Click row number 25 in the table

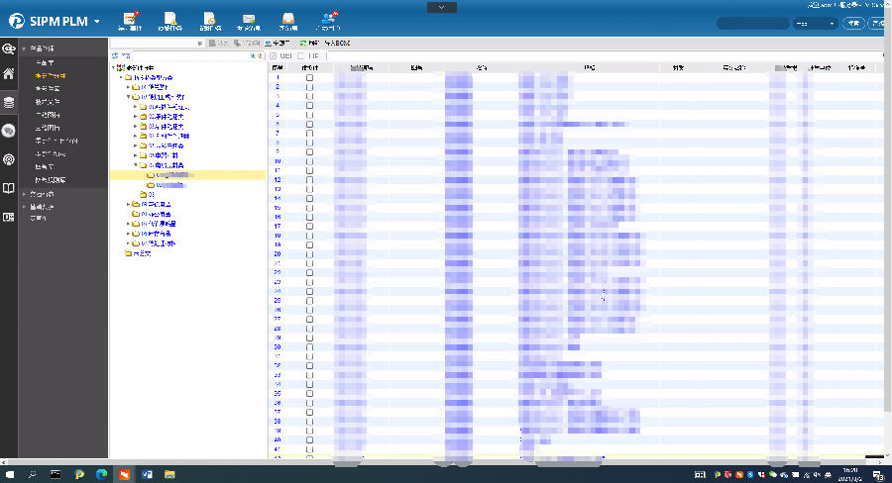coord(278,301)
